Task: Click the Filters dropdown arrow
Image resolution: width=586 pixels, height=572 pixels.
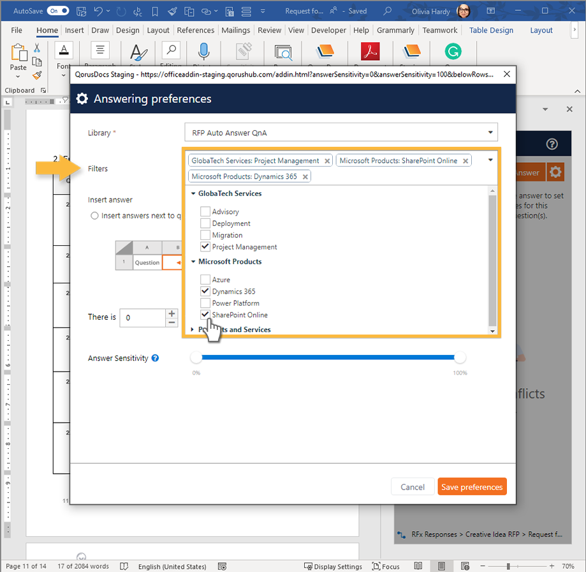Action: pyautogui.click(x=490, y=160)
